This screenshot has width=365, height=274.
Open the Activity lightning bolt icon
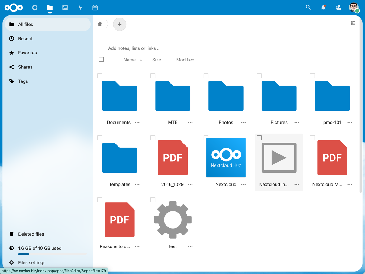pos(80,8)
